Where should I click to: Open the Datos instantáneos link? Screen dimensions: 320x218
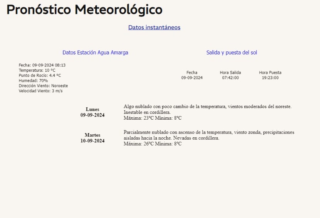[154, 27]
